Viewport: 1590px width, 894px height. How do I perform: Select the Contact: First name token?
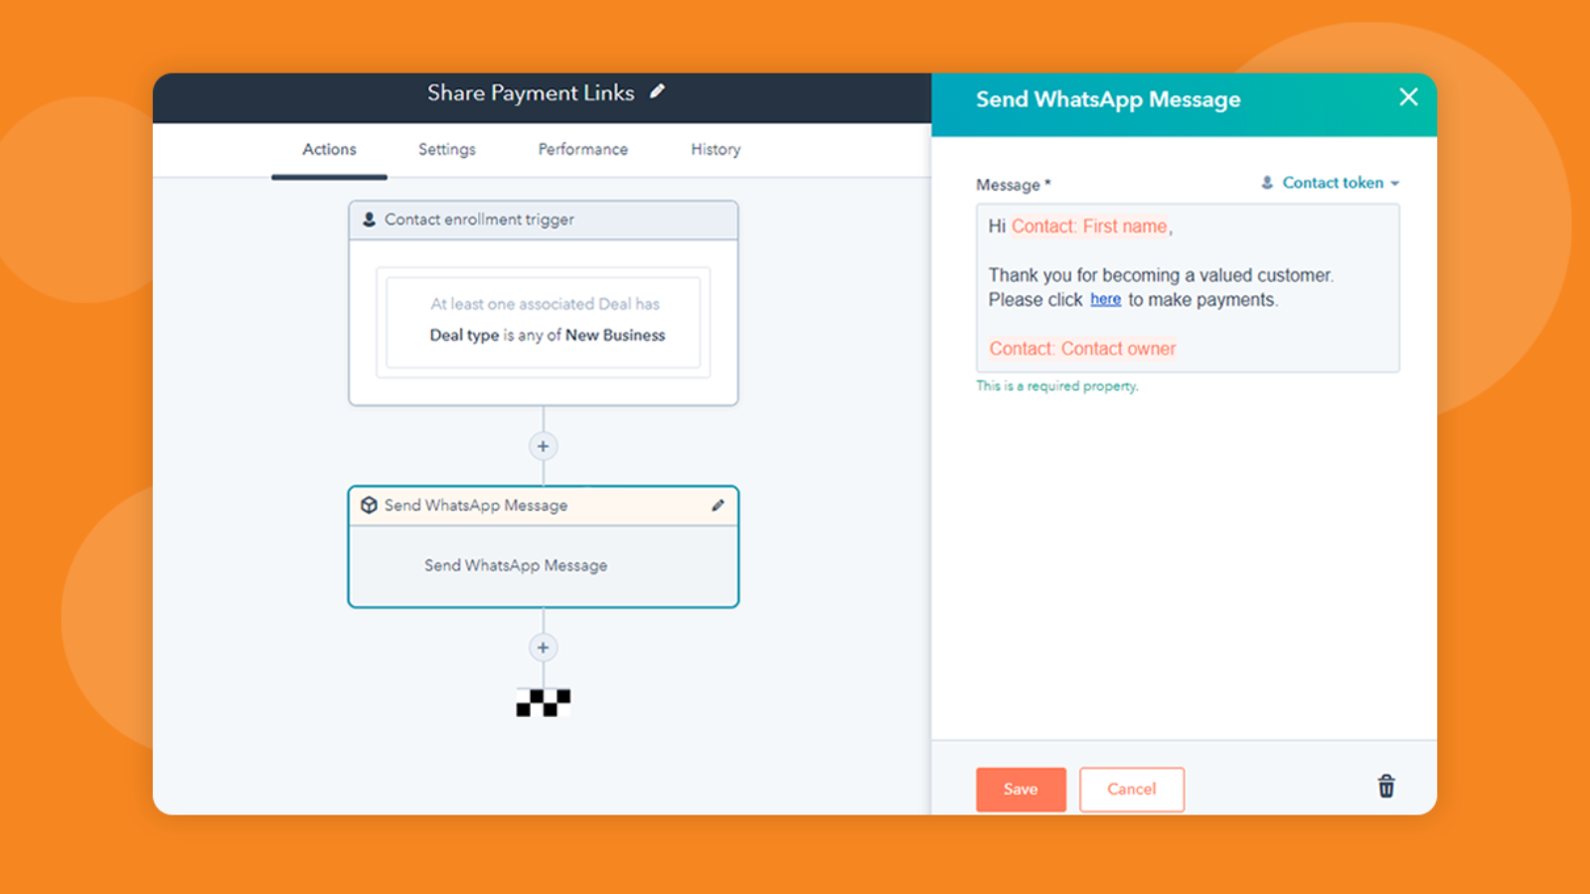click(1089, 226)
